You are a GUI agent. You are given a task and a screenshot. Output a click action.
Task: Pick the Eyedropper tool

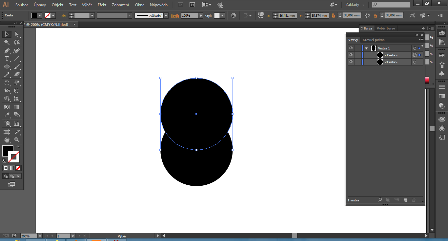[x=7, y=115]
